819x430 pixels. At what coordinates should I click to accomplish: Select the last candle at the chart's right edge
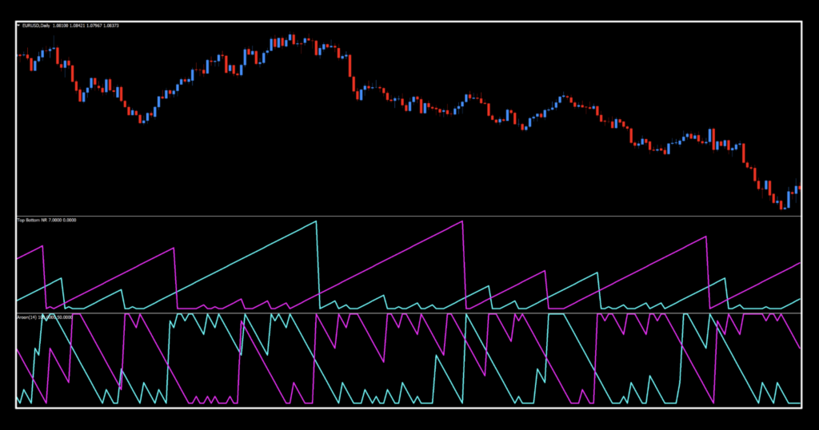tap(799, 188)
